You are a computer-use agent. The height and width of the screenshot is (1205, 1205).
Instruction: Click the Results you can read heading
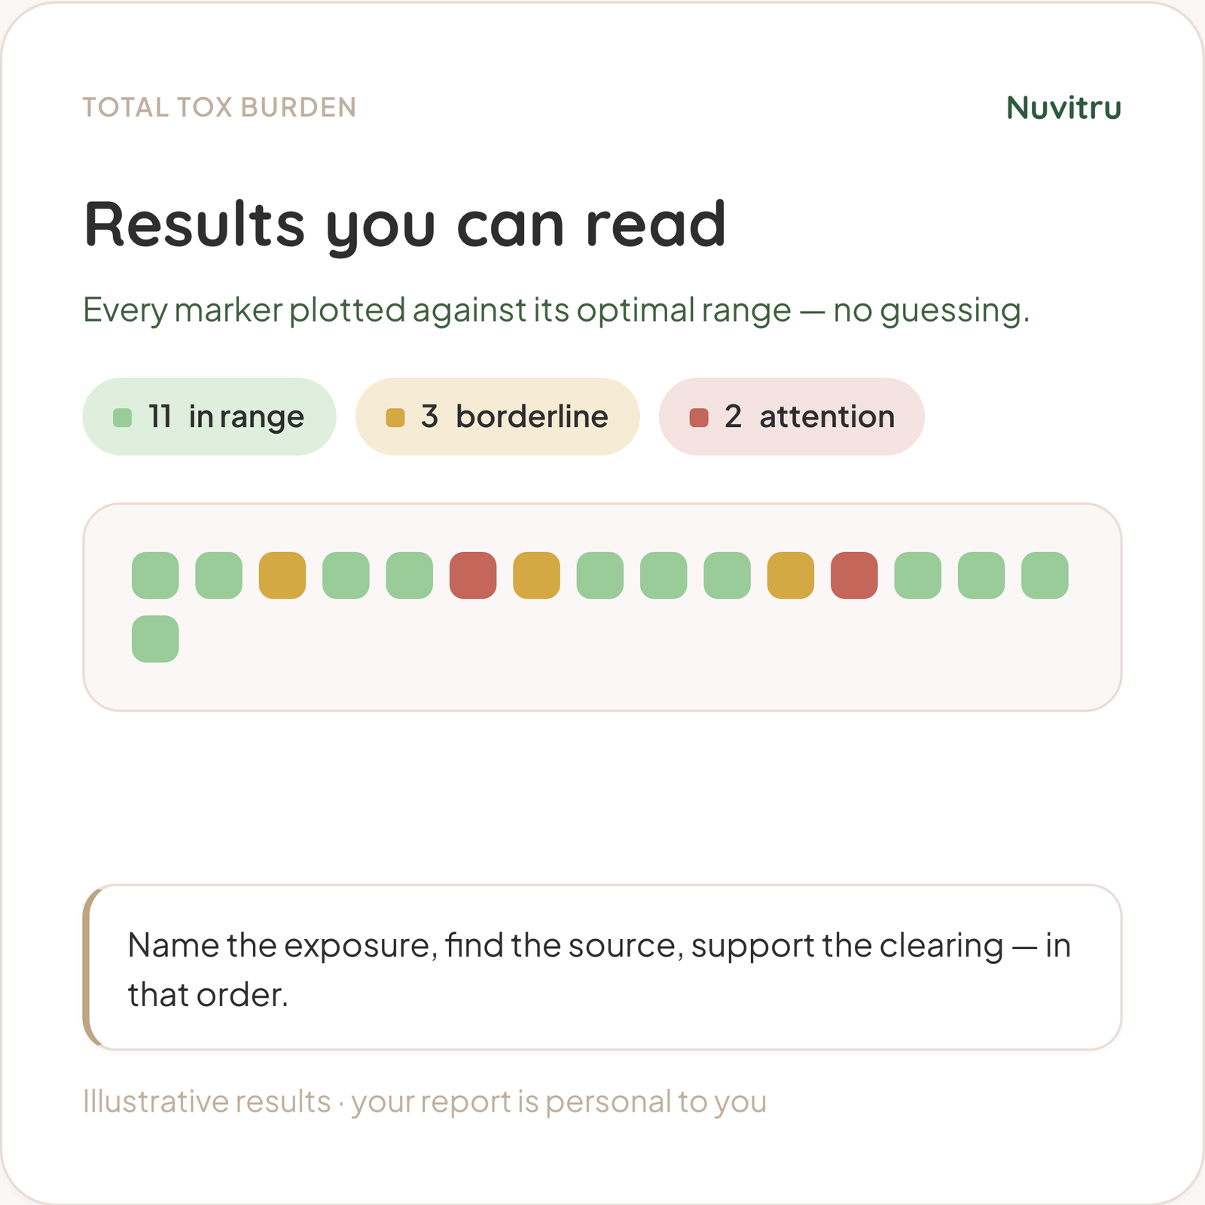(x=405, y=225)
